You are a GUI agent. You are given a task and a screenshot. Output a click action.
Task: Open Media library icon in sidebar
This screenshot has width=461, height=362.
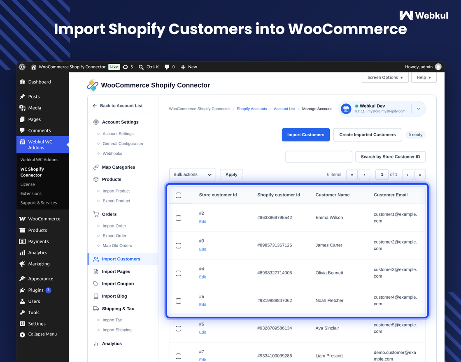point(22,108)
